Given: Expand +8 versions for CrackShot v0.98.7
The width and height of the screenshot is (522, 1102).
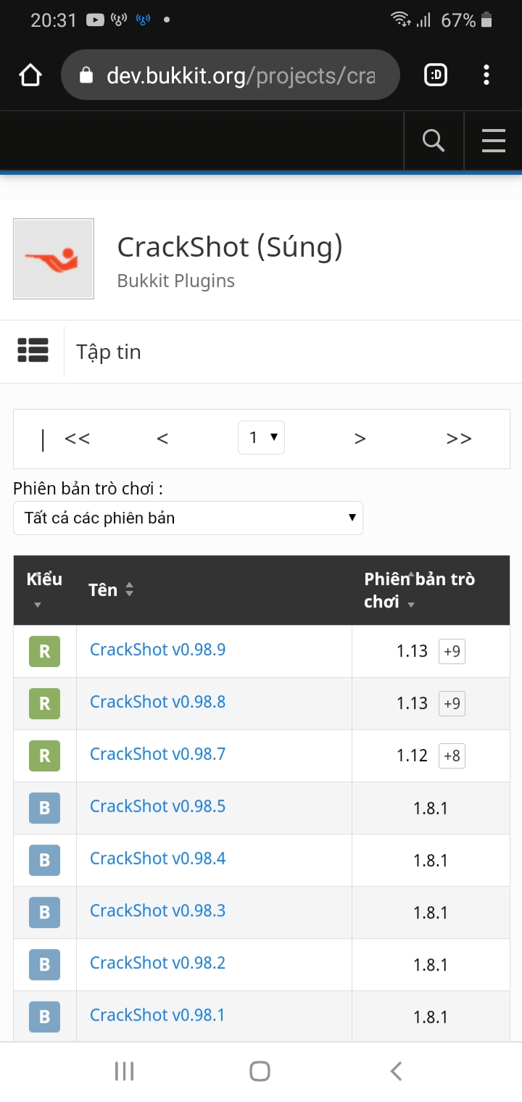Looking at the screenshot, I should (452, 755).
